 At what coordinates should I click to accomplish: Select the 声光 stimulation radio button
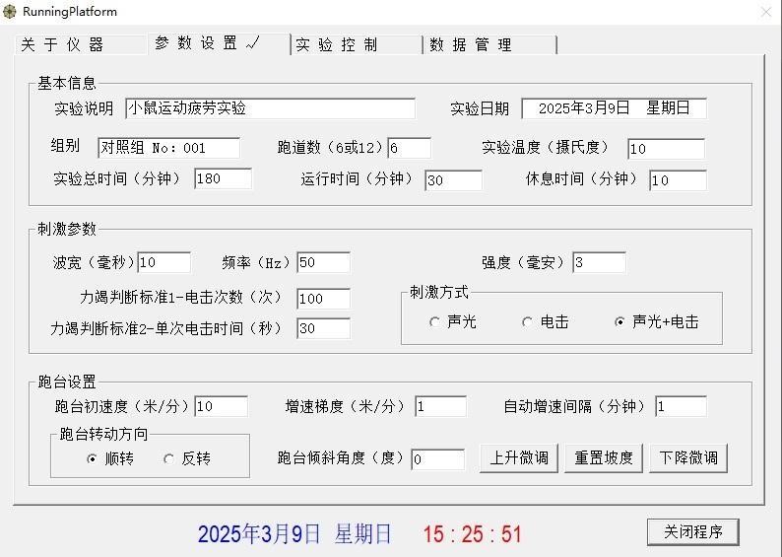(x=435, y=322)
